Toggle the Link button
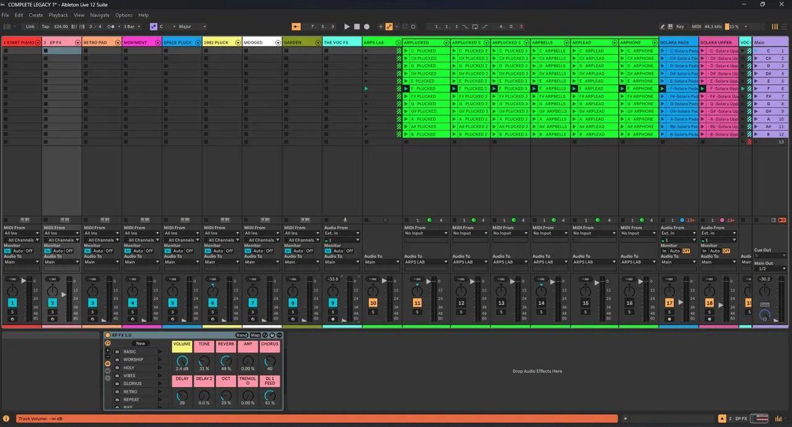The image size is (792, 427). pyautogui.click(x=30, y=27)
